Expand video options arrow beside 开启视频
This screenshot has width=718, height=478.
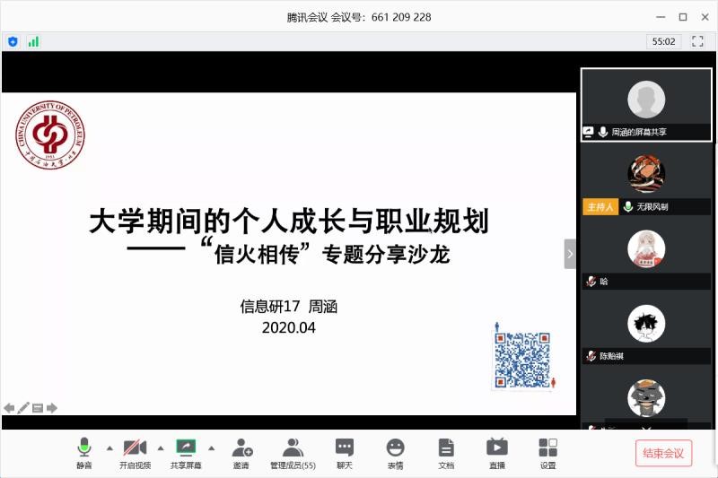[x=161, y=448]
